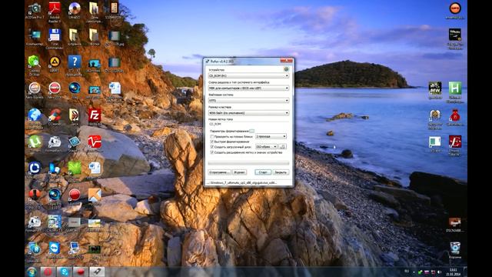Open the Recycle Bin desktop icon

click(454, 250)
